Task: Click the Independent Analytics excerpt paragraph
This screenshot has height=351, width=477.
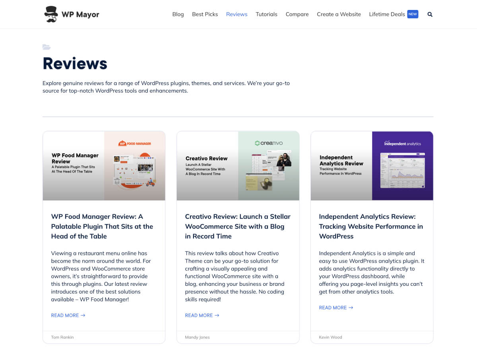Action: point(372,272)
